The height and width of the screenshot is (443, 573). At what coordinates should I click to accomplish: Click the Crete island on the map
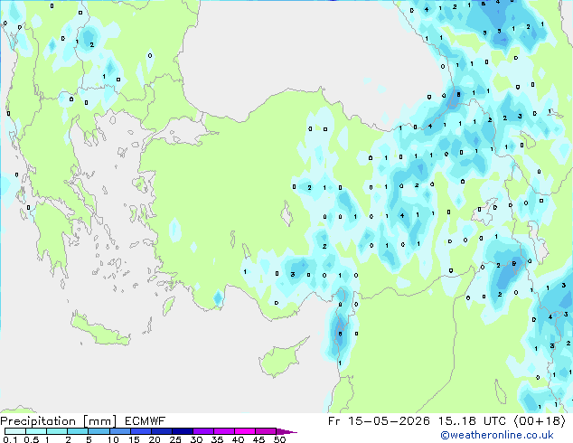pos(99,330)
